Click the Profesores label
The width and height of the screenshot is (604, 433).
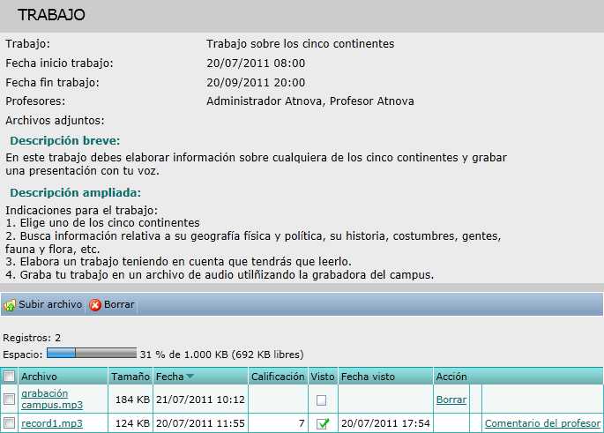coord(35,101)
